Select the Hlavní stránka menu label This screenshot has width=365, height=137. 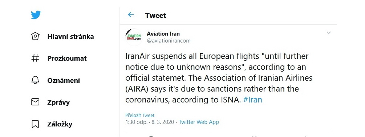[x=70, y=37]
